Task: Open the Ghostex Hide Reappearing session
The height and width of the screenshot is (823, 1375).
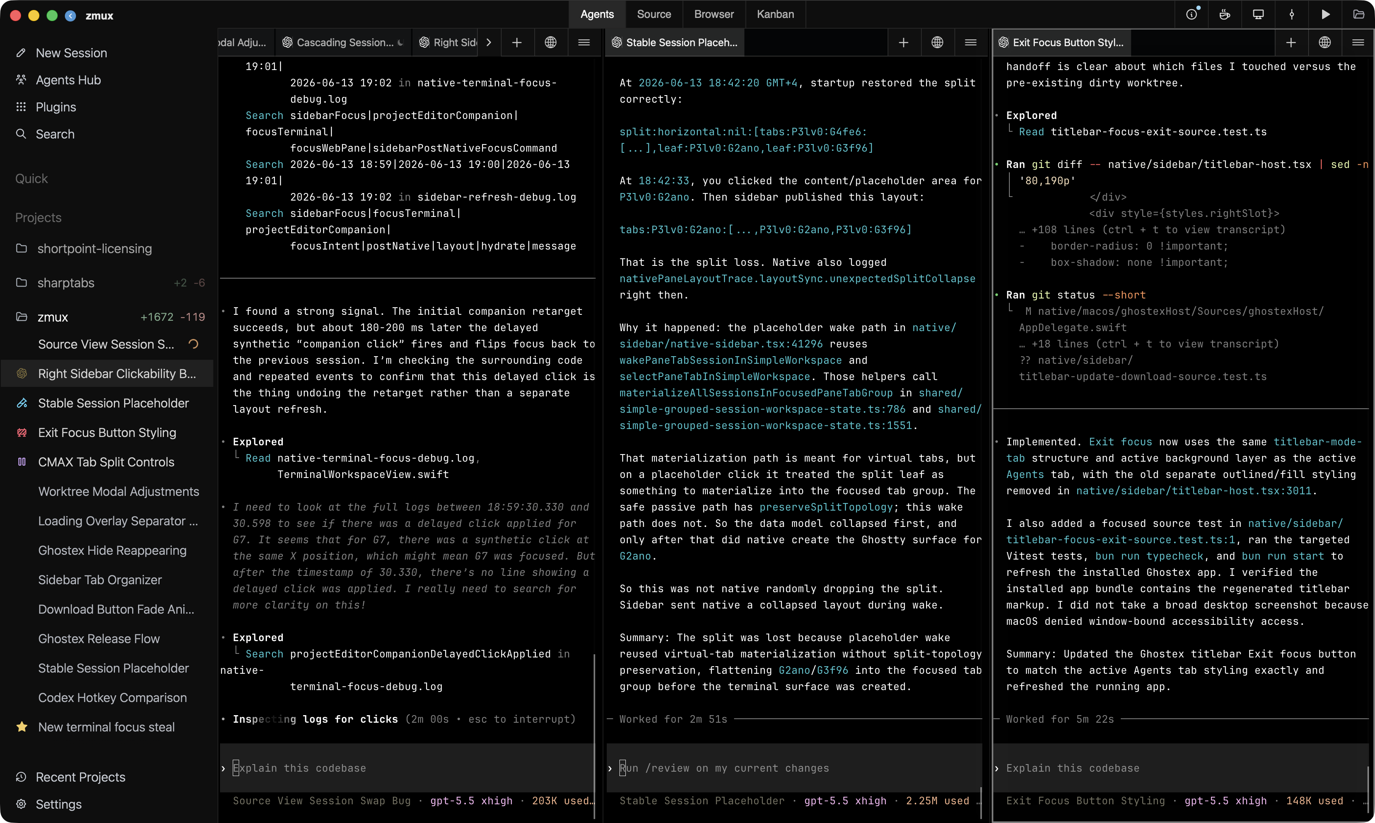Action: tap(112, 550)
